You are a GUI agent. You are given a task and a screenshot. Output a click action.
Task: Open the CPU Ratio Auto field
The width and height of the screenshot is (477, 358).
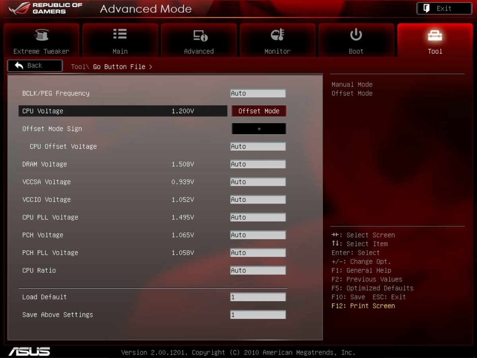click(x=258, y=270)
